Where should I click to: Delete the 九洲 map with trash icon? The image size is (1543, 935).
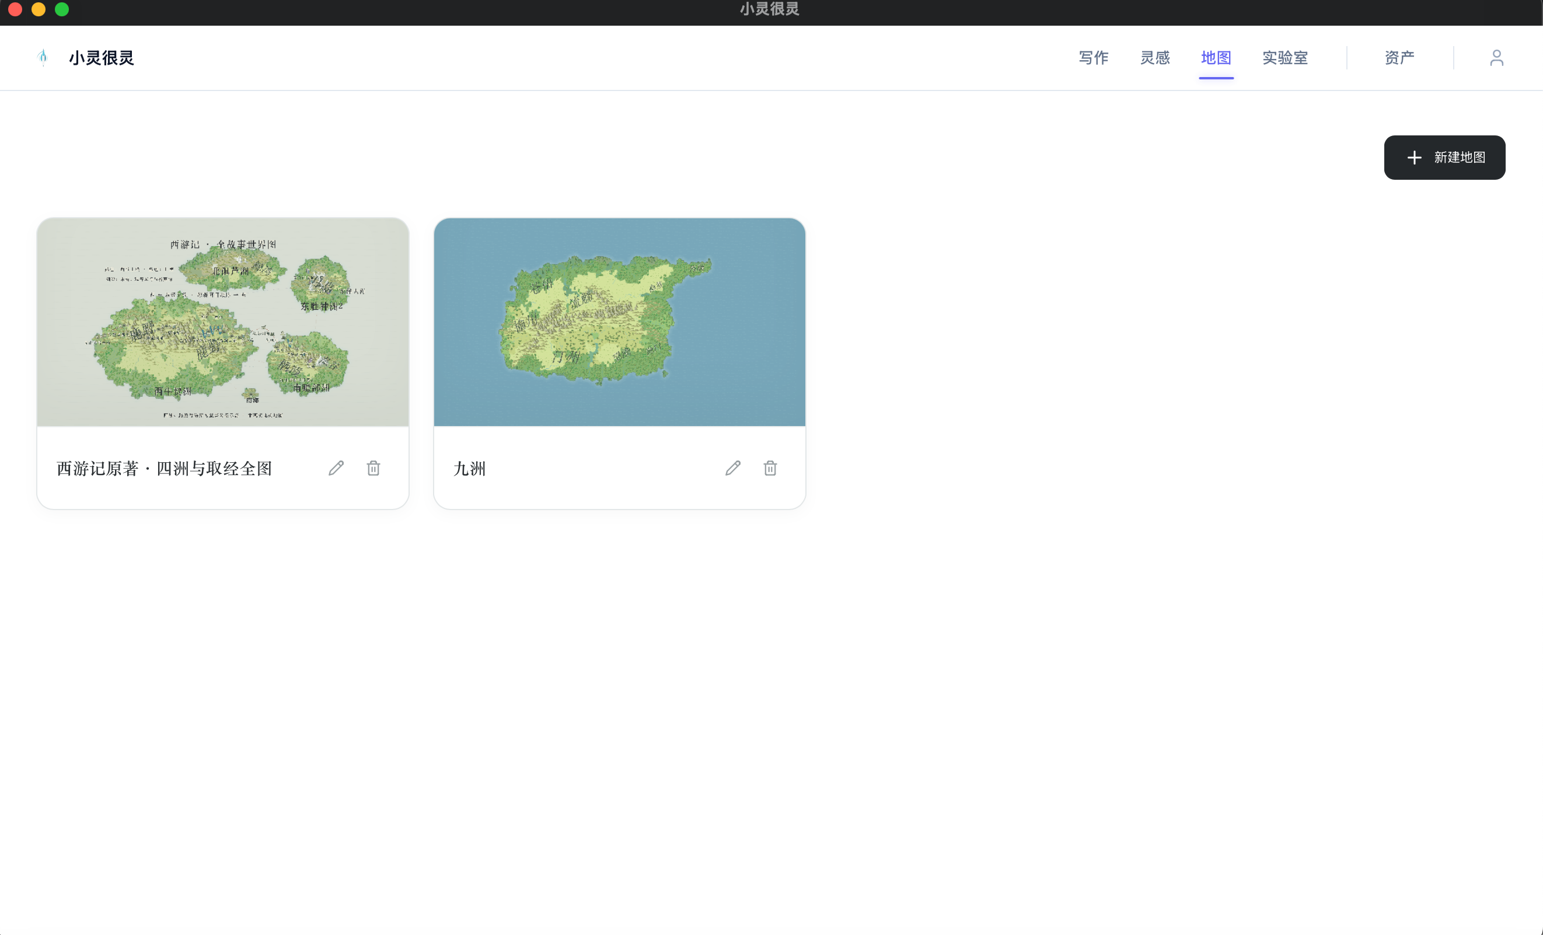pos(770,468)
